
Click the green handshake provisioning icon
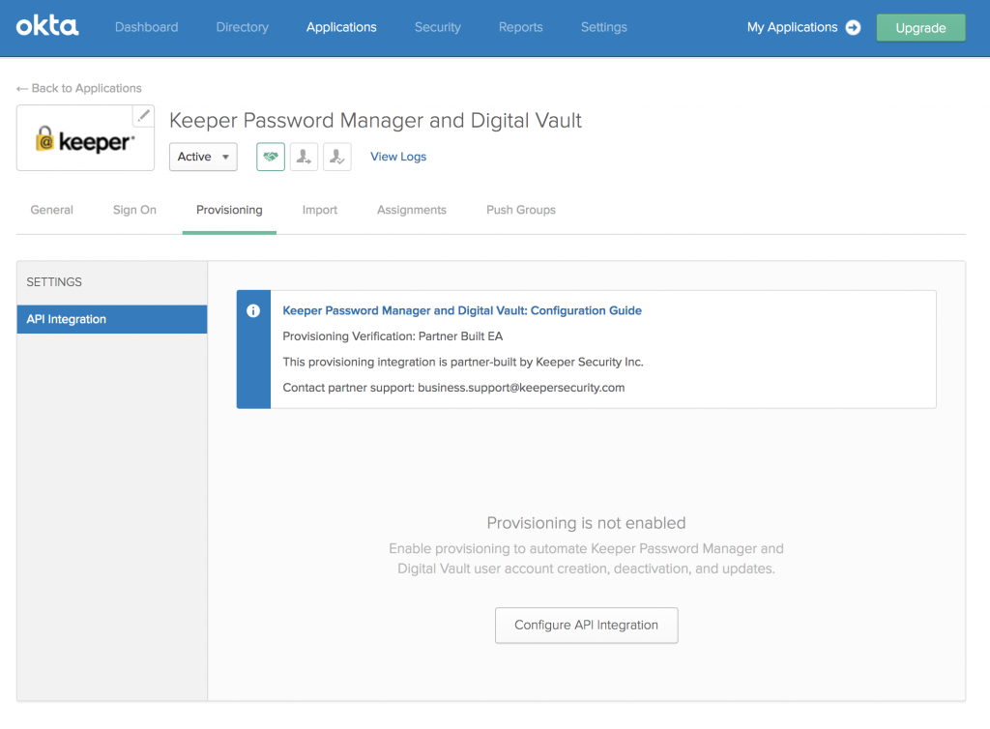271,157
